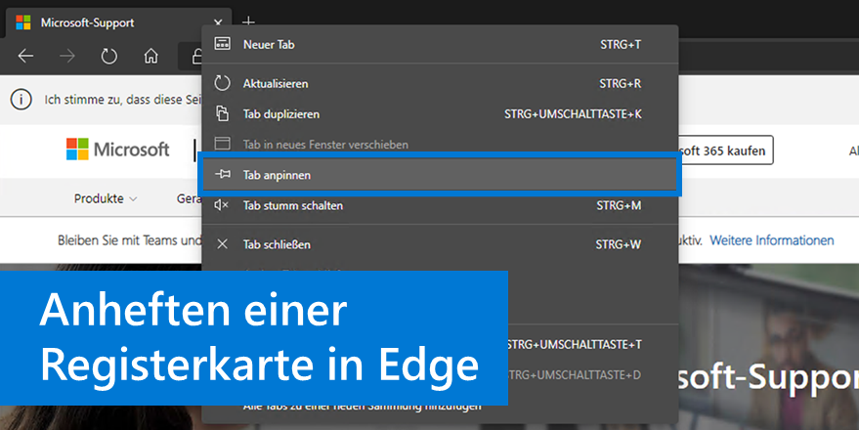This screenshot has height=430, width=859.
Task: Click the info icon in the cookie banner
Action: pos(21,100)
